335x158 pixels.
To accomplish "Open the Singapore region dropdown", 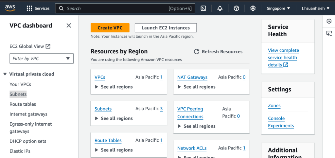I will (x=278, y=9).
